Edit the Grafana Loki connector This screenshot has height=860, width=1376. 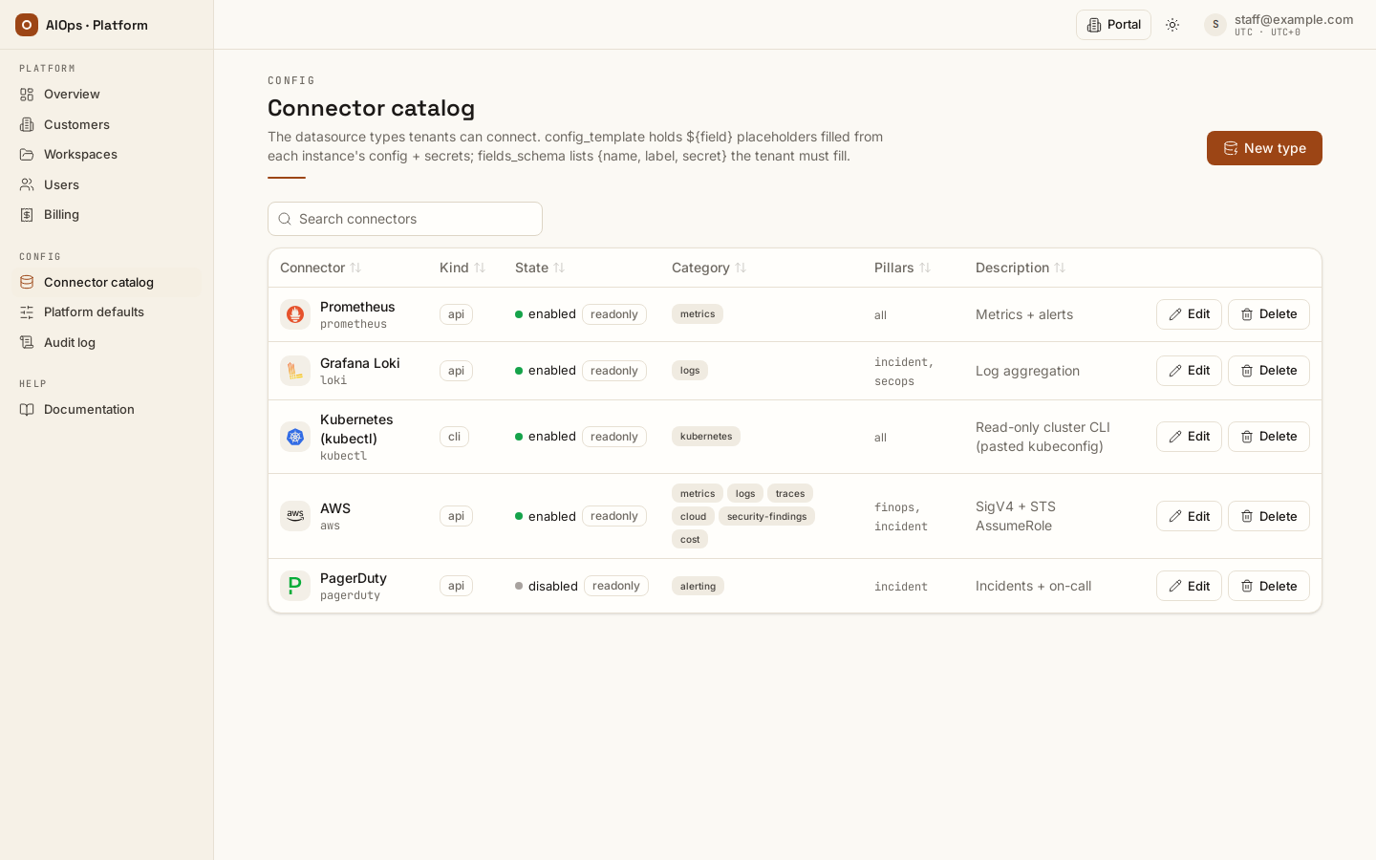1189,371
